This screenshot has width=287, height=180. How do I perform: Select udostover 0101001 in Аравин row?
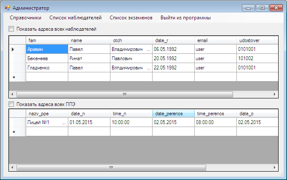point(257,49)
